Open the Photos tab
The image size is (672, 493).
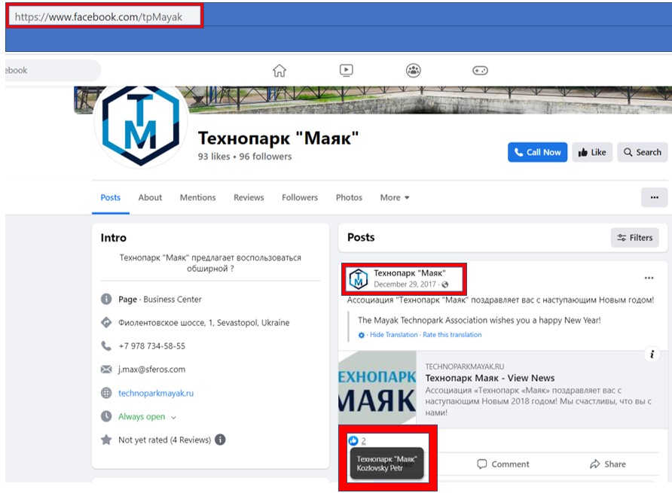pos(349,197)
